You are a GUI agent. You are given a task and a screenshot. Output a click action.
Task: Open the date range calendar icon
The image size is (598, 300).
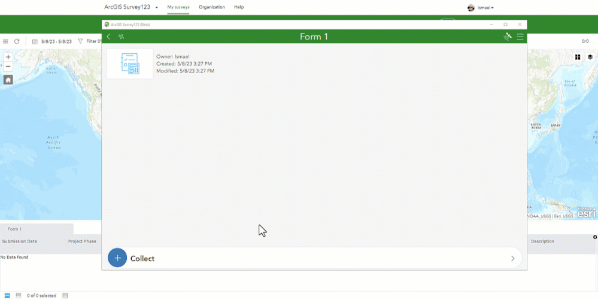35,41
